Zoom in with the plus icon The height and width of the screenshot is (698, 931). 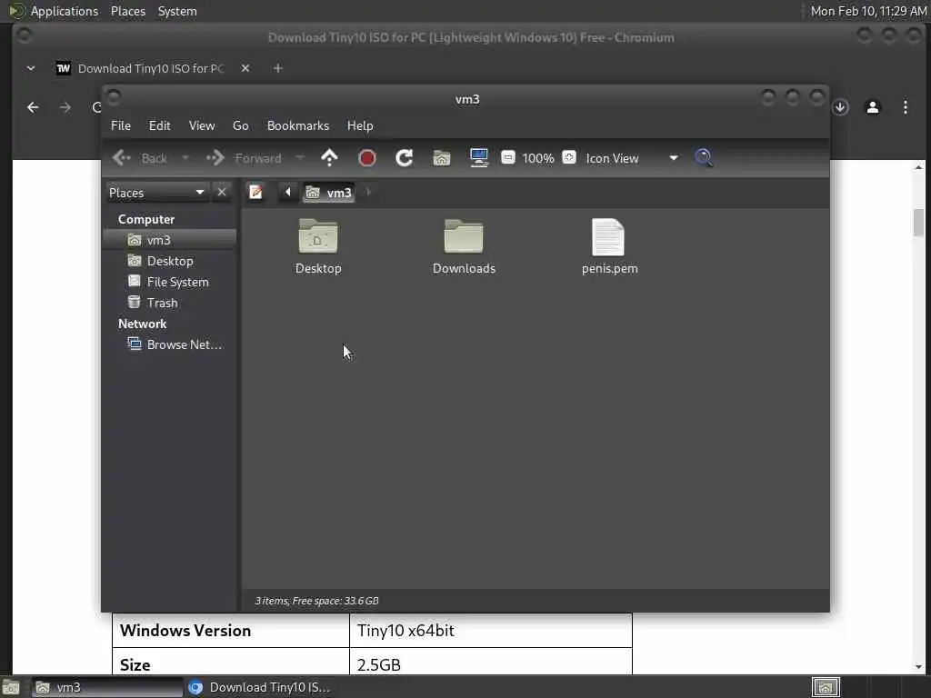point(569,157)
